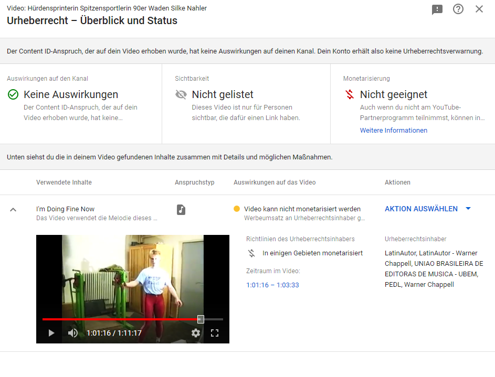This screenshot has height=377, width=495.
Task: Mute the video player volume
Action: coord(73,333)
